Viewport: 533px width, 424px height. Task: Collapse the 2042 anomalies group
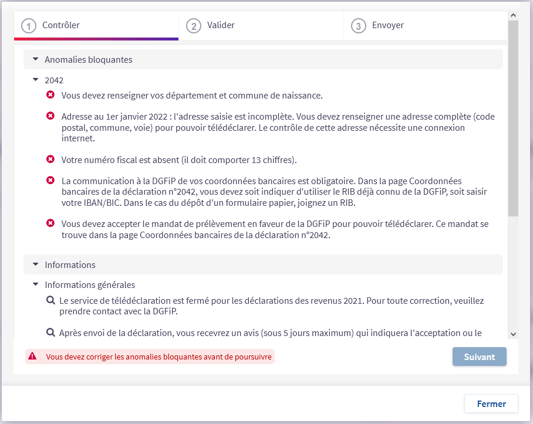35,80
